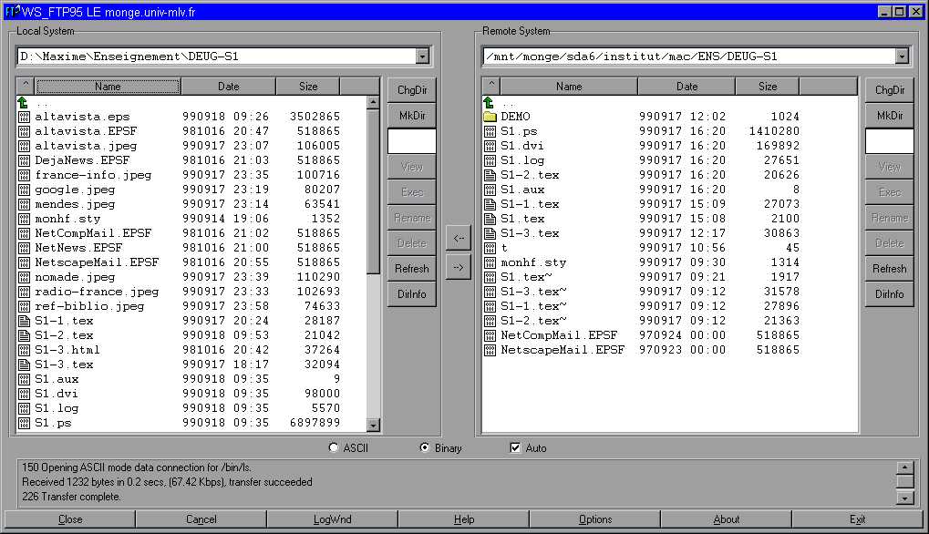Open Help from the bottom bar
Image resolution: width=929 pixels, height=534 pixels.
point(464,519)
